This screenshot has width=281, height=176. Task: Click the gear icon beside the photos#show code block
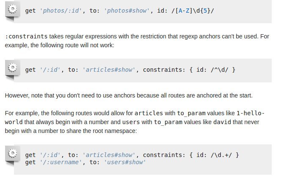point(12,9)
